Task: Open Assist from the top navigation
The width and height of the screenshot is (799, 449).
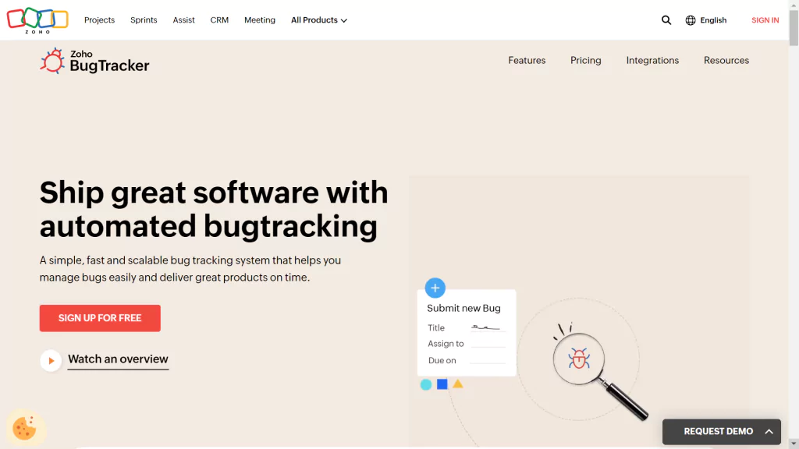Action: point(183,20)
